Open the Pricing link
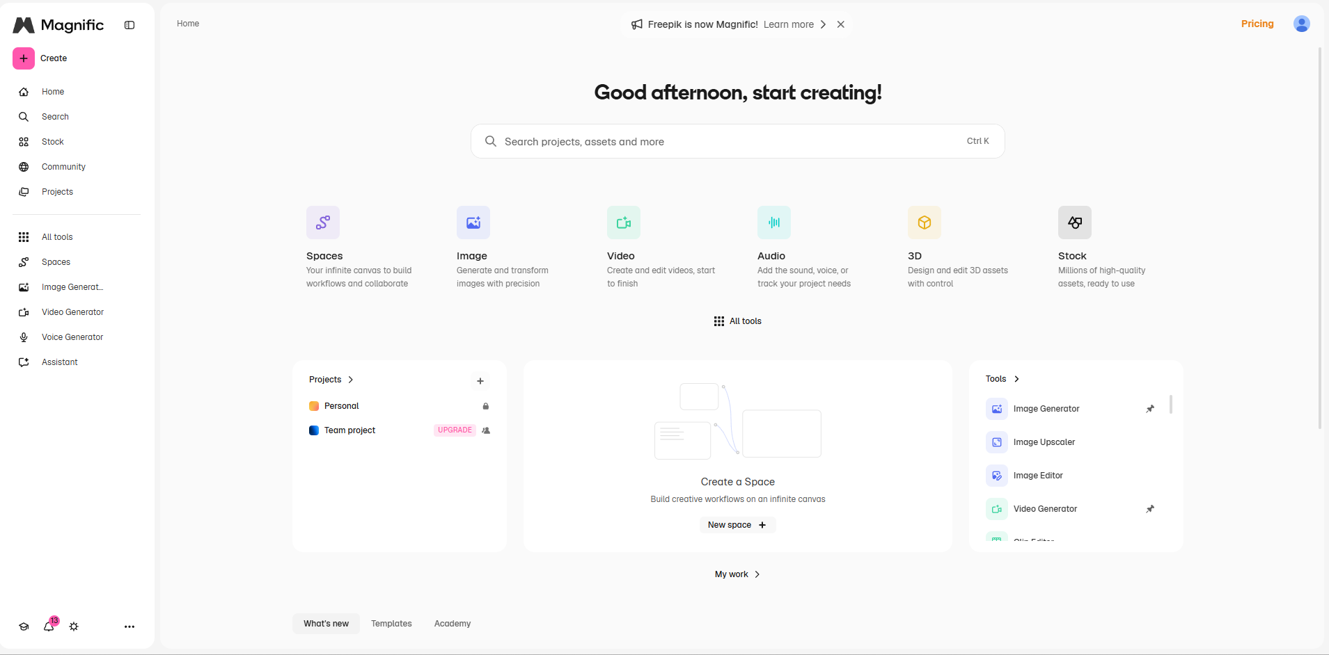 point(1257,24)
